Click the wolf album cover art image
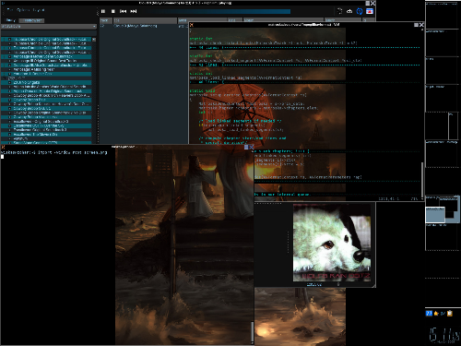 [332, 243]
